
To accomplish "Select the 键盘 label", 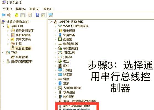I will [66, 79].
